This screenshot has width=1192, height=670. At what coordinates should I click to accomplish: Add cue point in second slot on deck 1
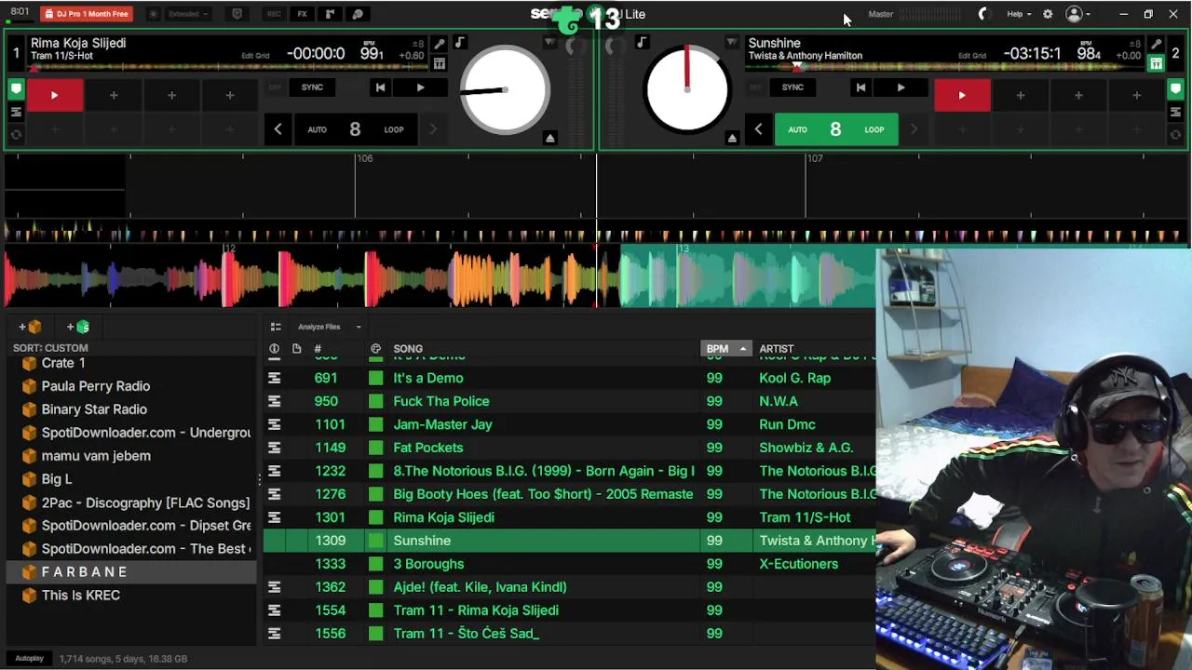(x=114, y=95)
